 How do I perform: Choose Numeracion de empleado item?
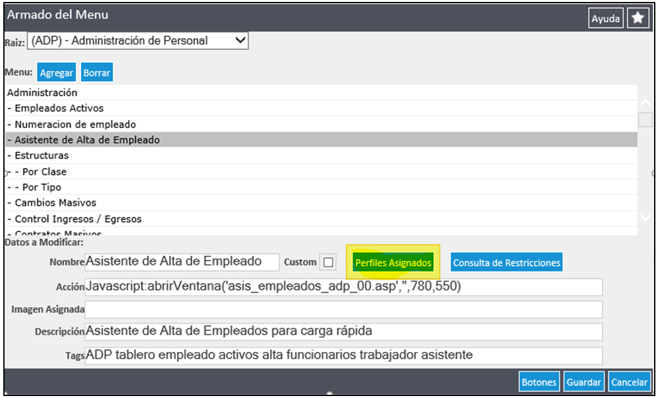(75, 124)
